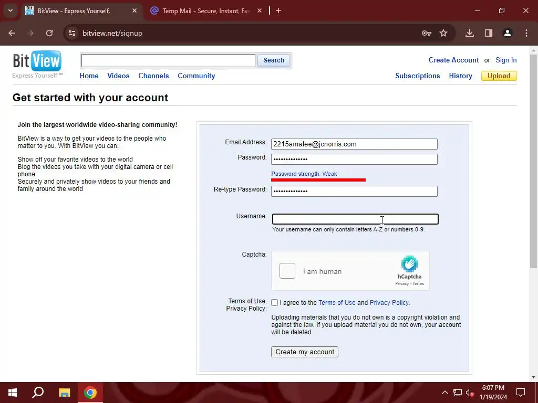Close the Temp Mail tab
The image size is (538, 403).
(x=260, y=10)
